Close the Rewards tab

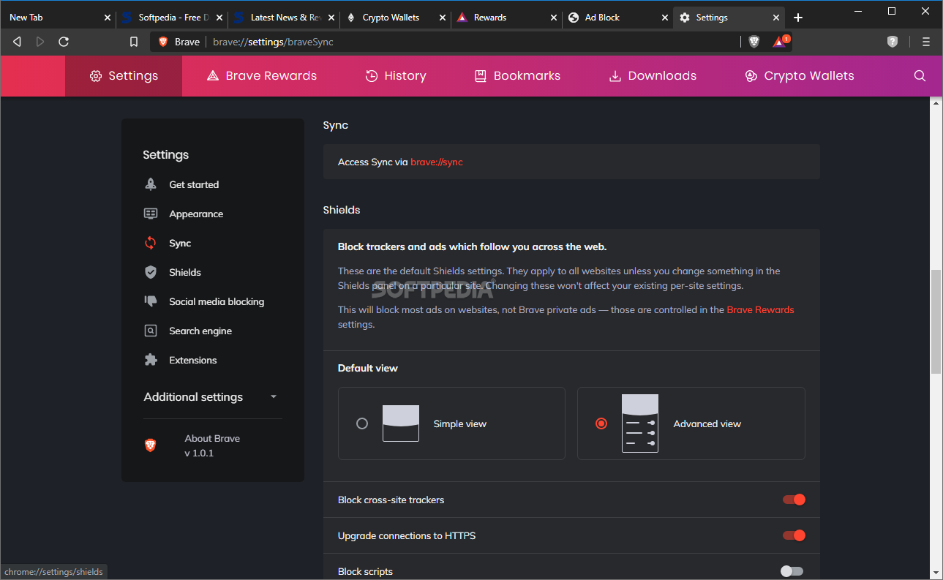pos(553,18)
